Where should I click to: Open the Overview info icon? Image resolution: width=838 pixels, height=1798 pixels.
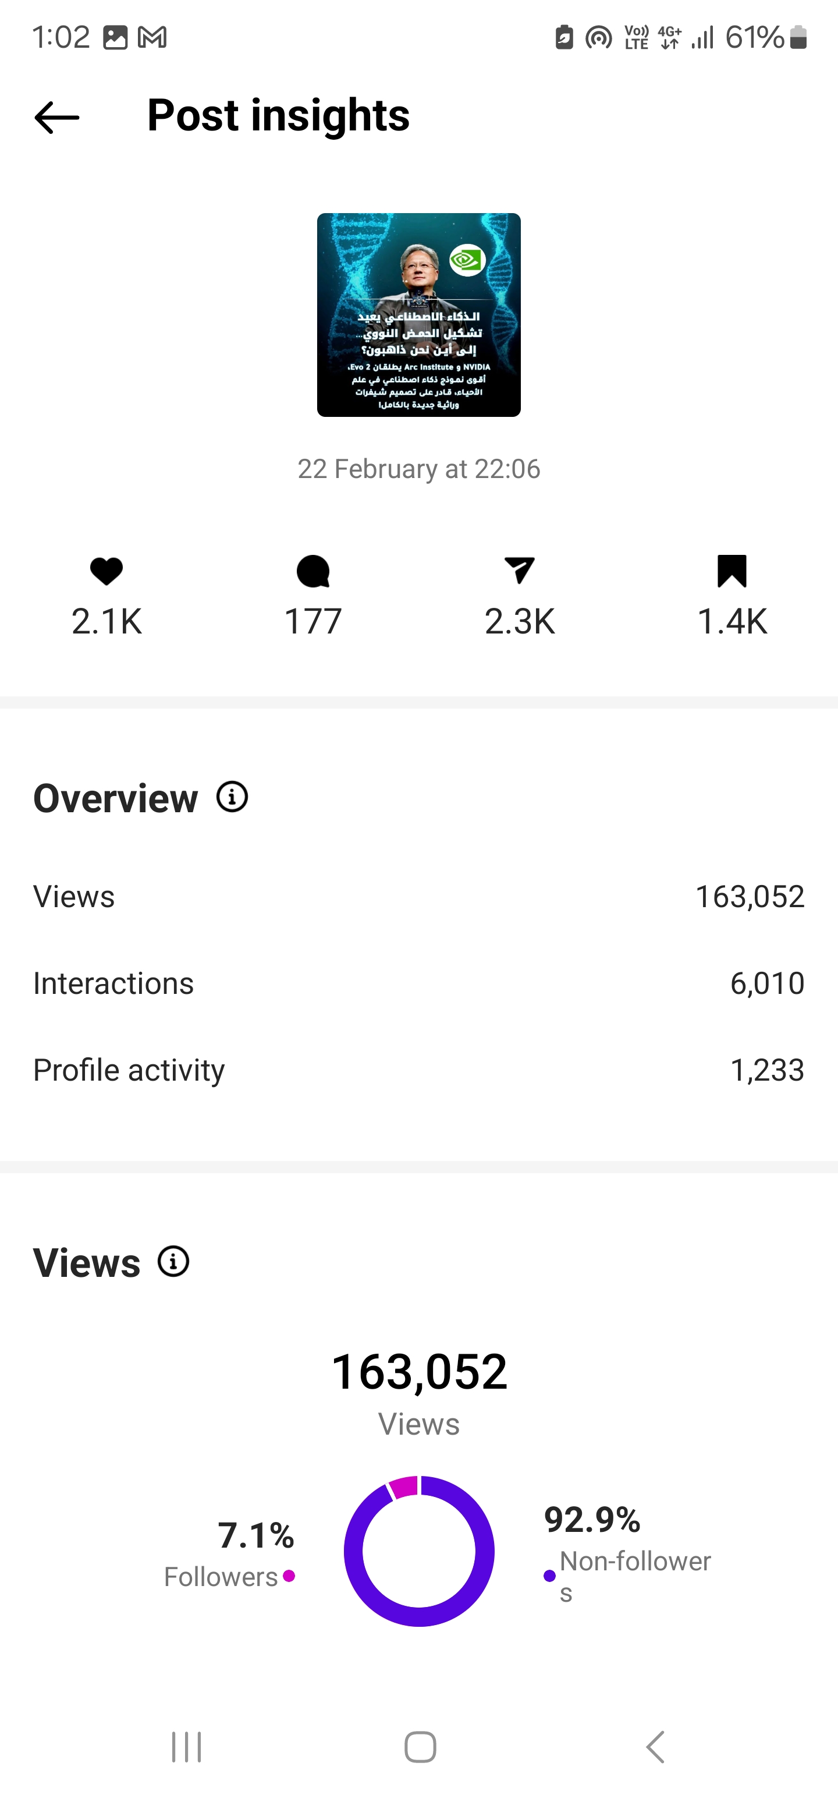coord(232,797)
